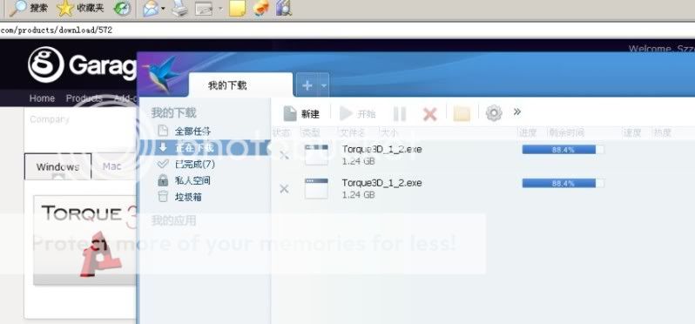Open 收藏夹 favorites via the star icon
695x324 pixels.
[65, 8]
